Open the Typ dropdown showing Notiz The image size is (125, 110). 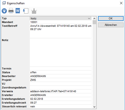point(60,19)
